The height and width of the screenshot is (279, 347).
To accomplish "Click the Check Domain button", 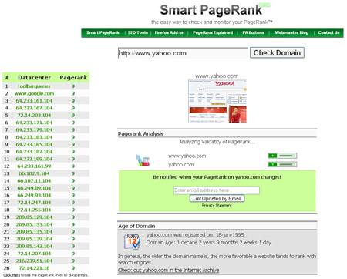I will point(277,52).
